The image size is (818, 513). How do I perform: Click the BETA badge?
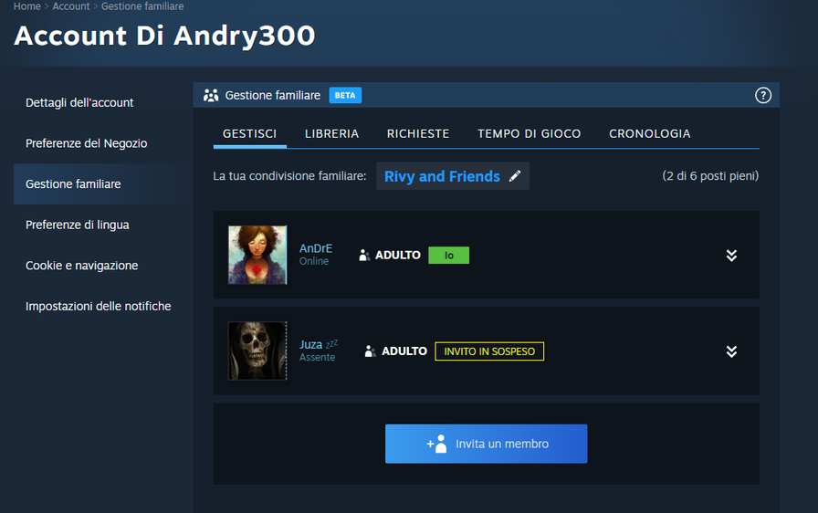pyautogui.click(x=344, y=95)
